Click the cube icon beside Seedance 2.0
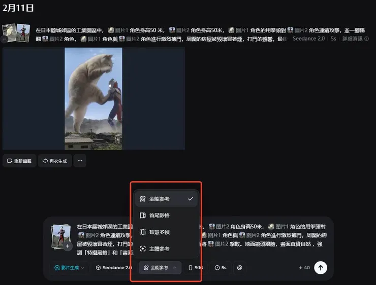376x285 pixels. tap(98, 268)
